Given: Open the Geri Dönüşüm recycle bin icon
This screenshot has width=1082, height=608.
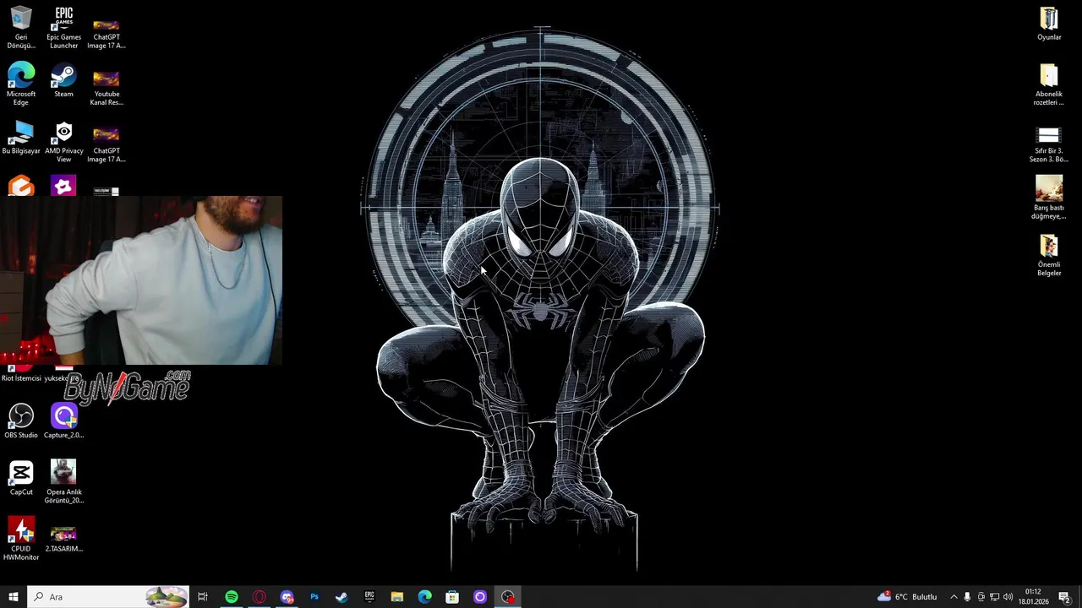Looking at the screenshot, I should click(21, 28).
